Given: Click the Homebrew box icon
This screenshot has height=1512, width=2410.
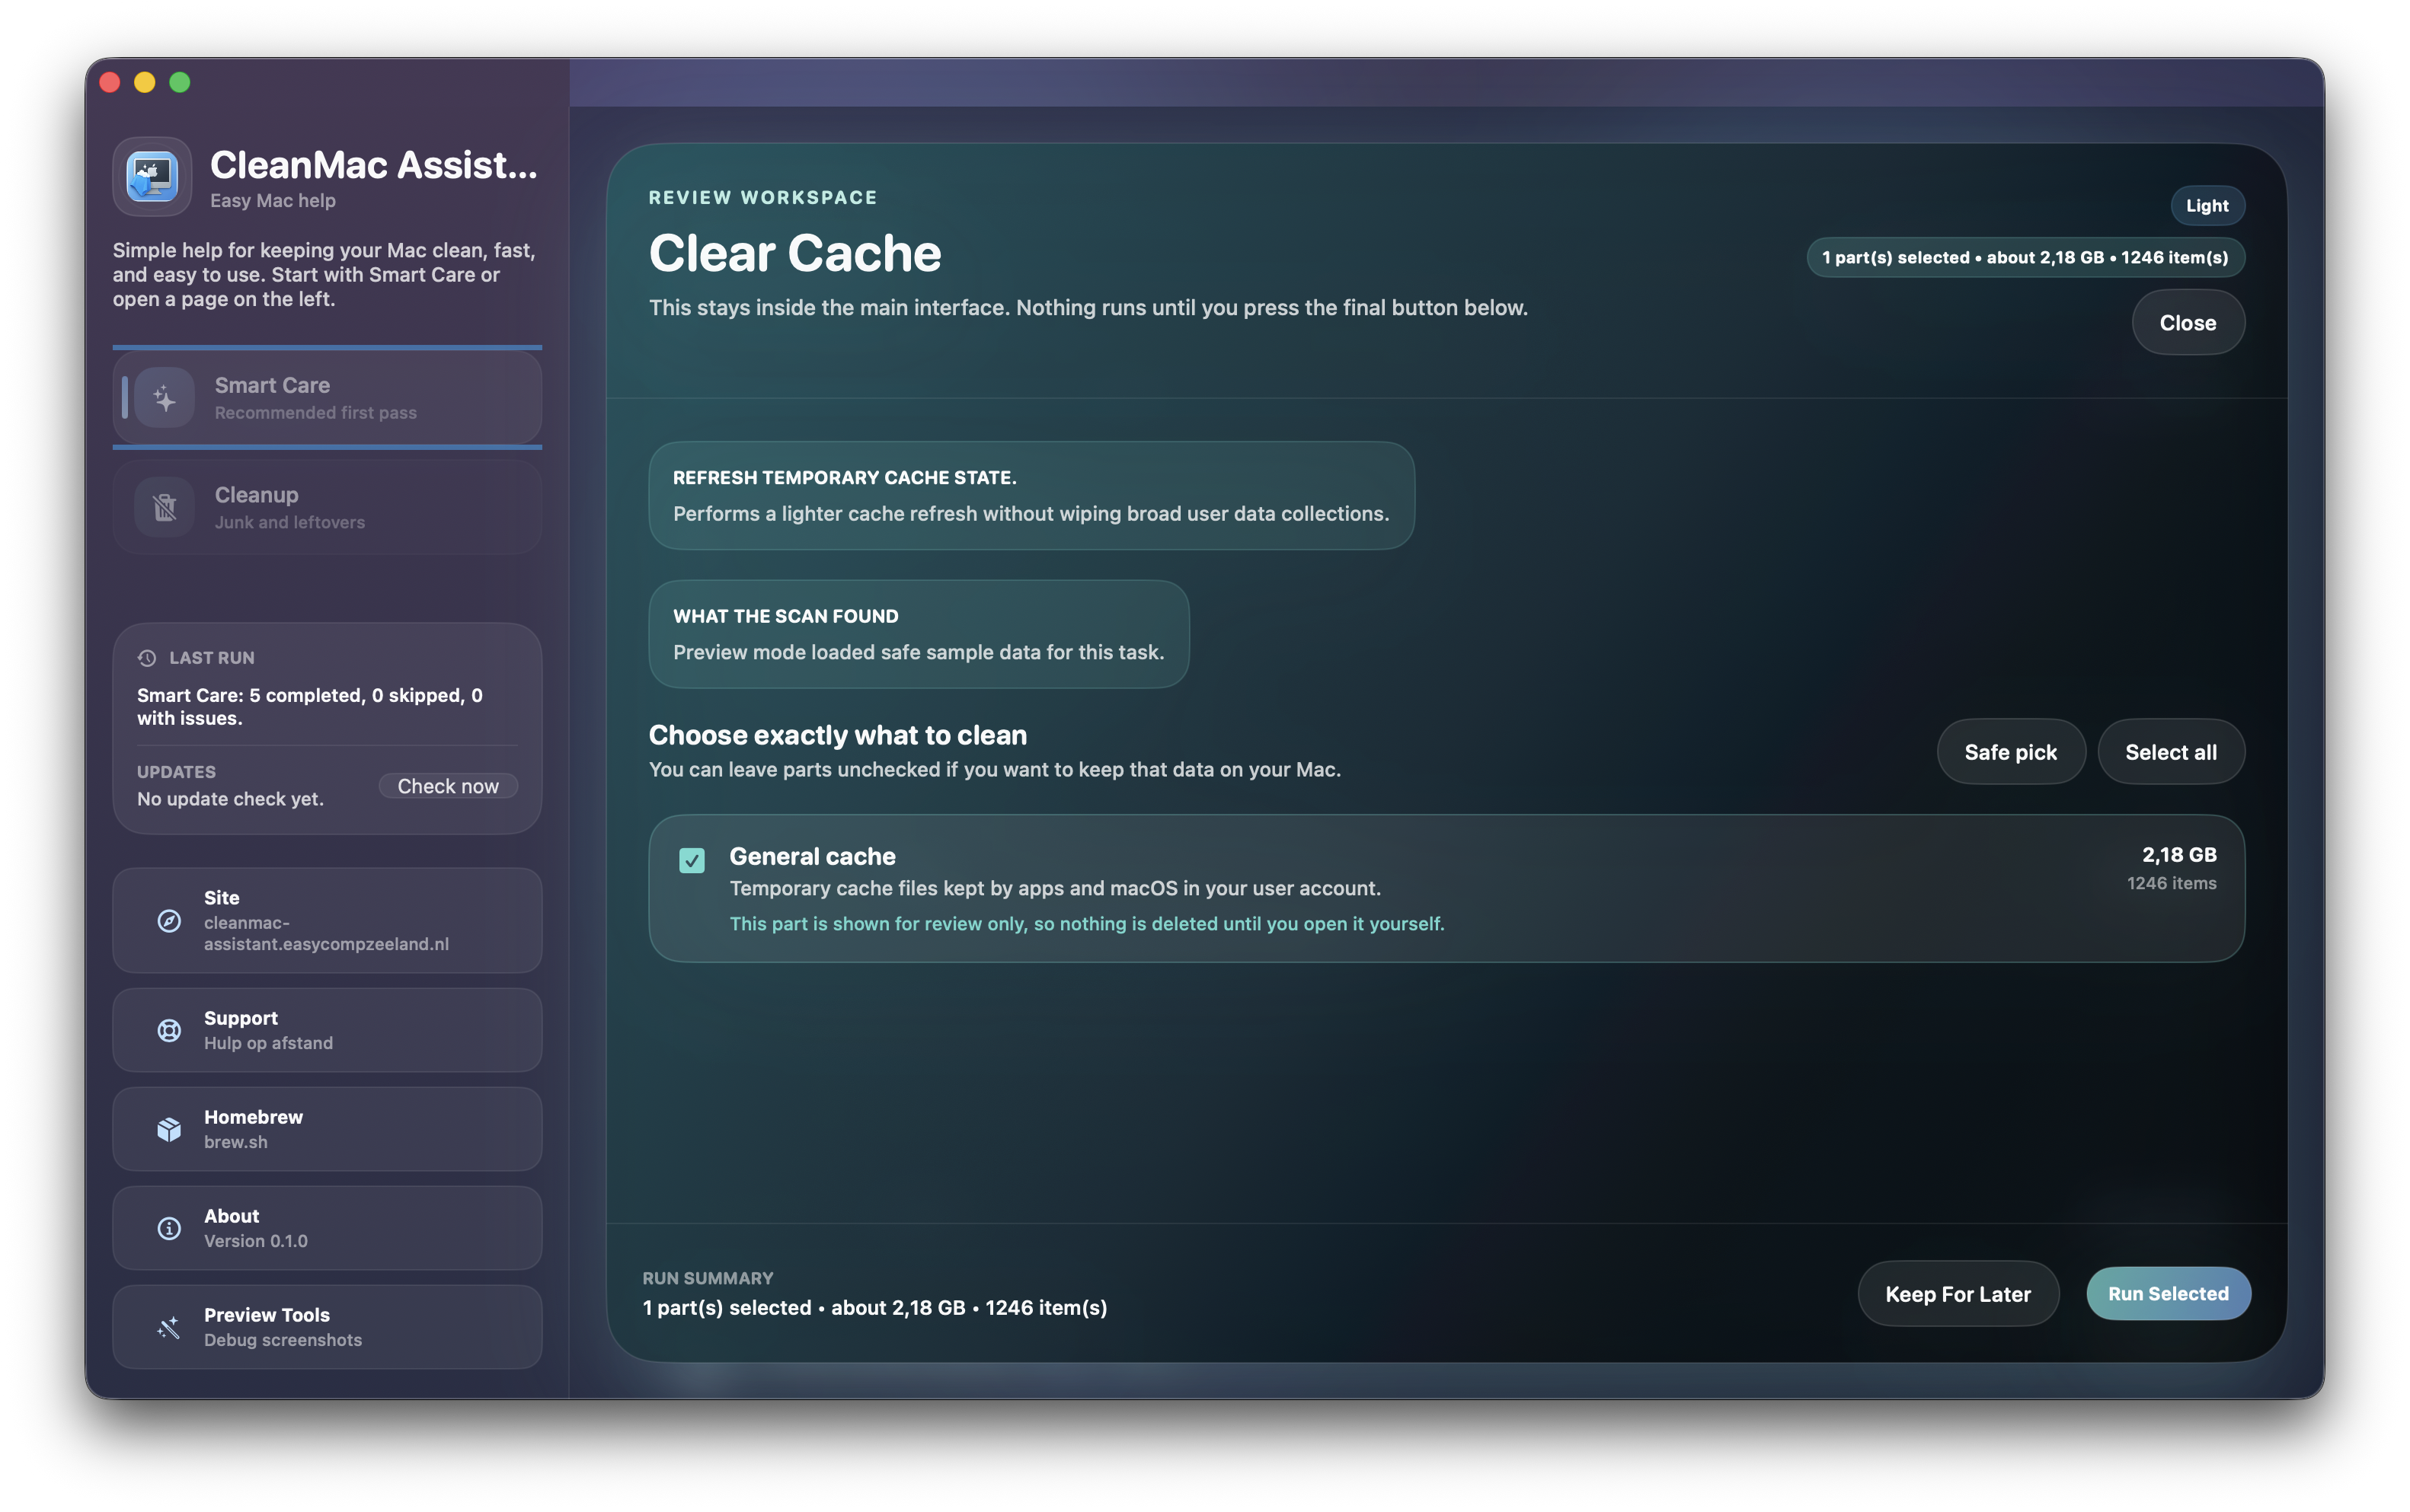Looking at the screenshot, I should pos(169,1129).
